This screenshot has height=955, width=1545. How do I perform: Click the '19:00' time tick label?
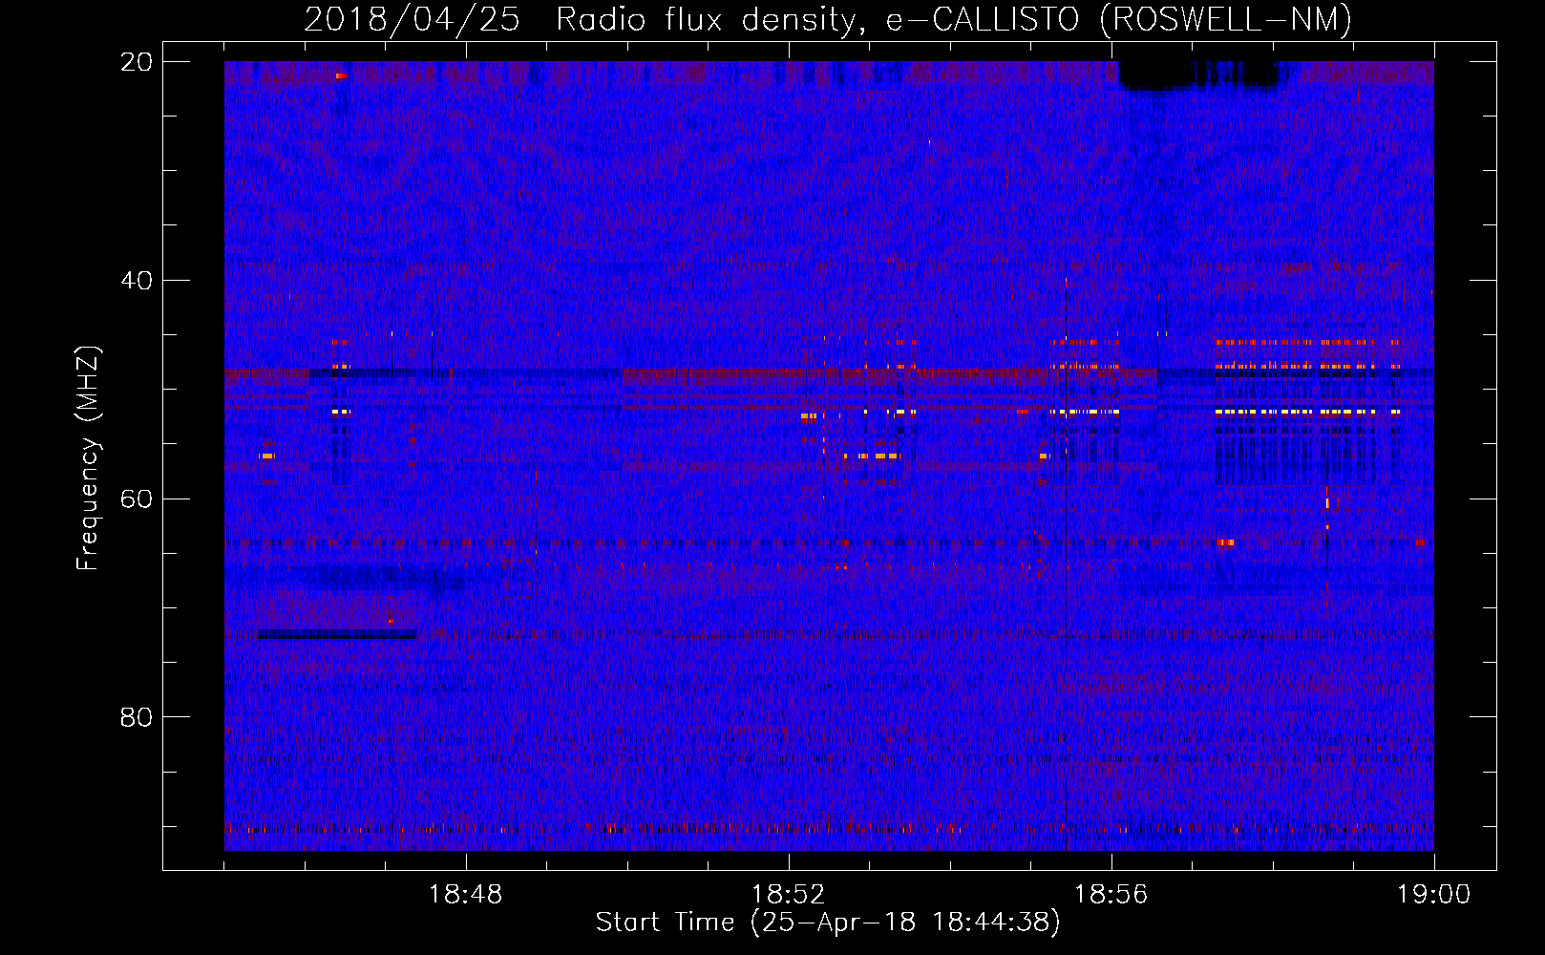tap(1433, 895)
